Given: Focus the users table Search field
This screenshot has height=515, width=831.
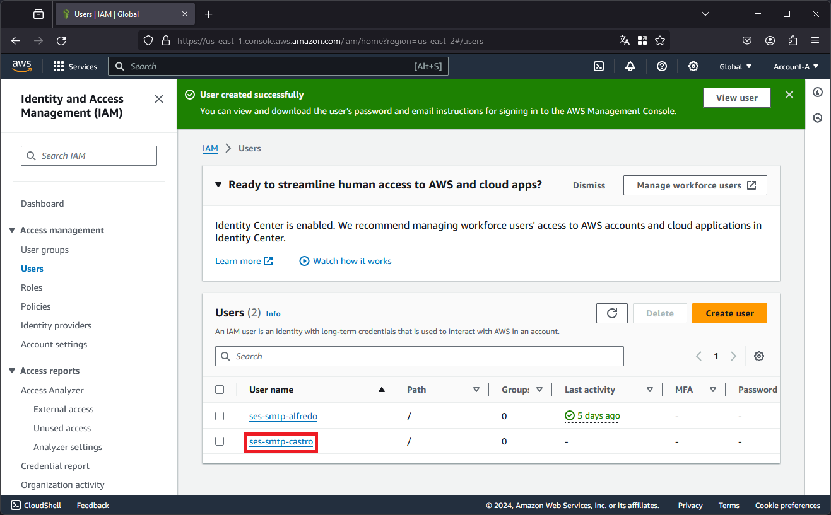Looking at the screenshot, I should [x=420, y=356].
